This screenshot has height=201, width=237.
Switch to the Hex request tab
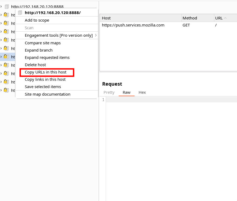coord(142,92)
